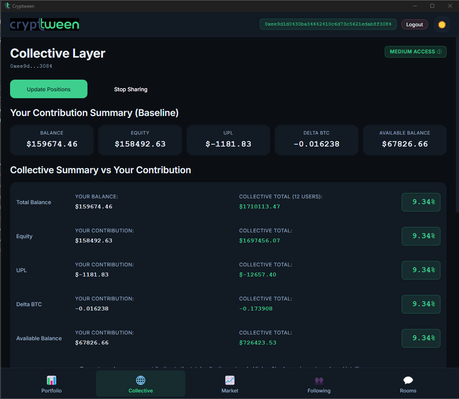Click Collective Summary vs Your Contribution heading
Image resolution: width=459 pixels, height=399 pixels.
[x=100, y=170]
